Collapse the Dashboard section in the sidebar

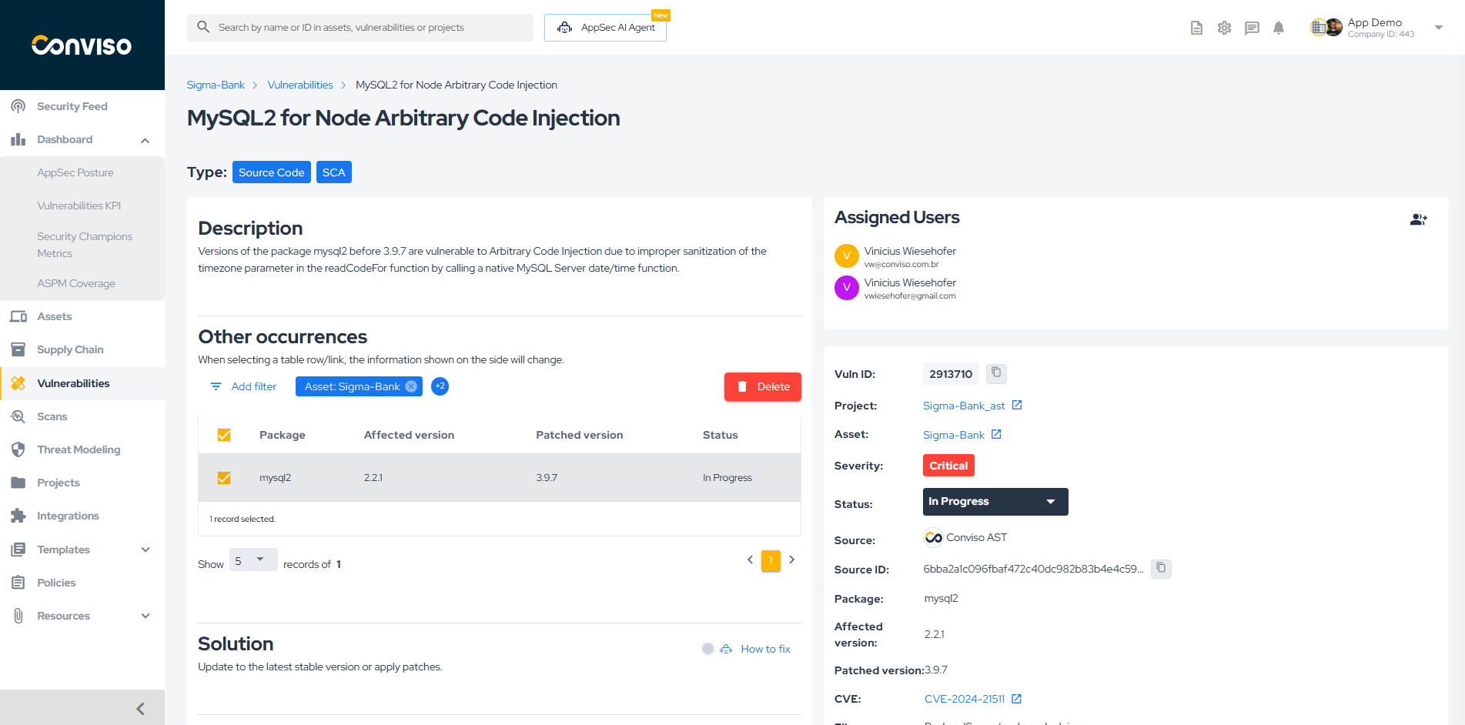coord(145,140)
